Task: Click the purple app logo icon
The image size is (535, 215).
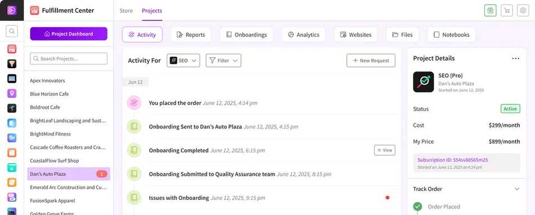Action: pyautogui.click(x=12, y=11)
